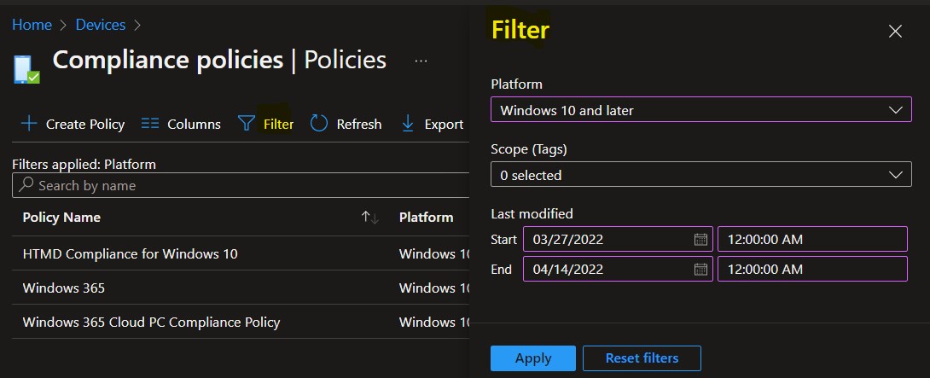930x378 pixels.
Task: Open Windows 365 Cloud PC Compliance Policy
Action: tap(151, 323)
